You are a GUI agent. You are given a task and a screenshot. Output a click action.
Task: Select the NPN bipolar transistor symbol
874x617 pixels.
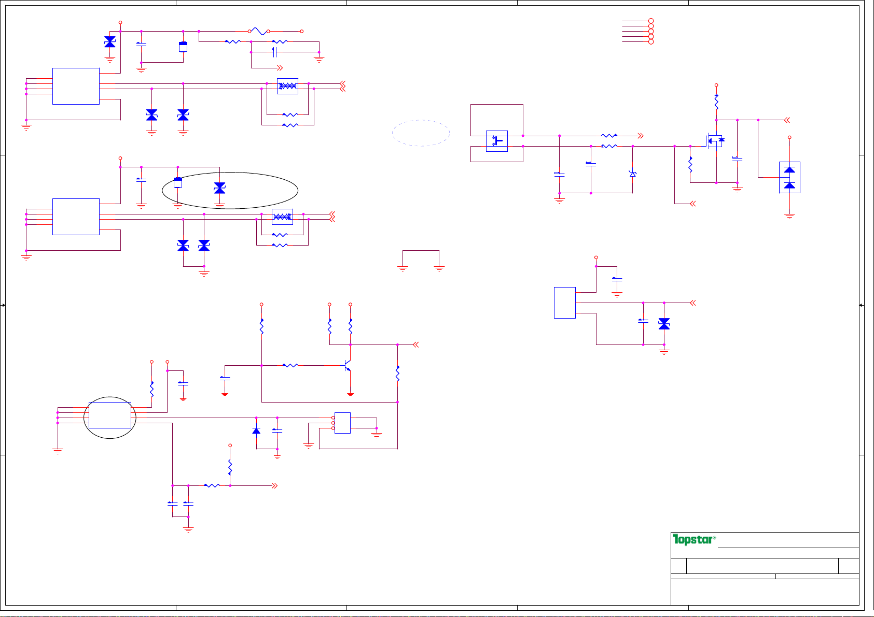click(x=348, y=365)
